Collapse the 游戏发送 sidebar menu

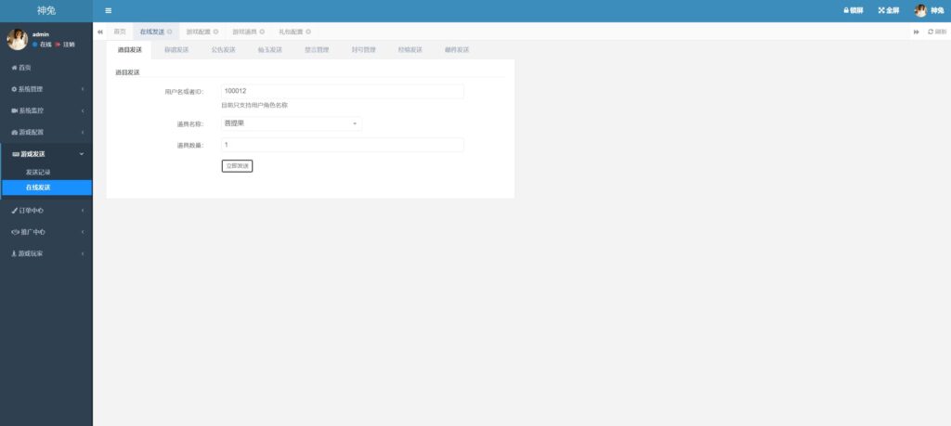click(46, 154)
